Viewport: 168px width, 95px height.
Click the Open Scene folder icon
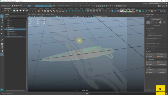coord(15,6)
